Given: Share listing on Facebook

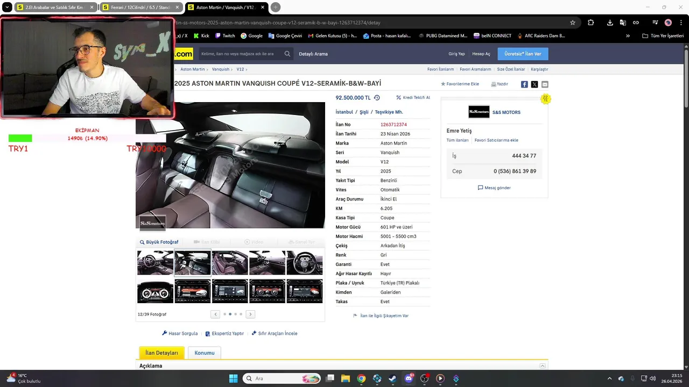Looking at the screenshot, I should (524, 84).
